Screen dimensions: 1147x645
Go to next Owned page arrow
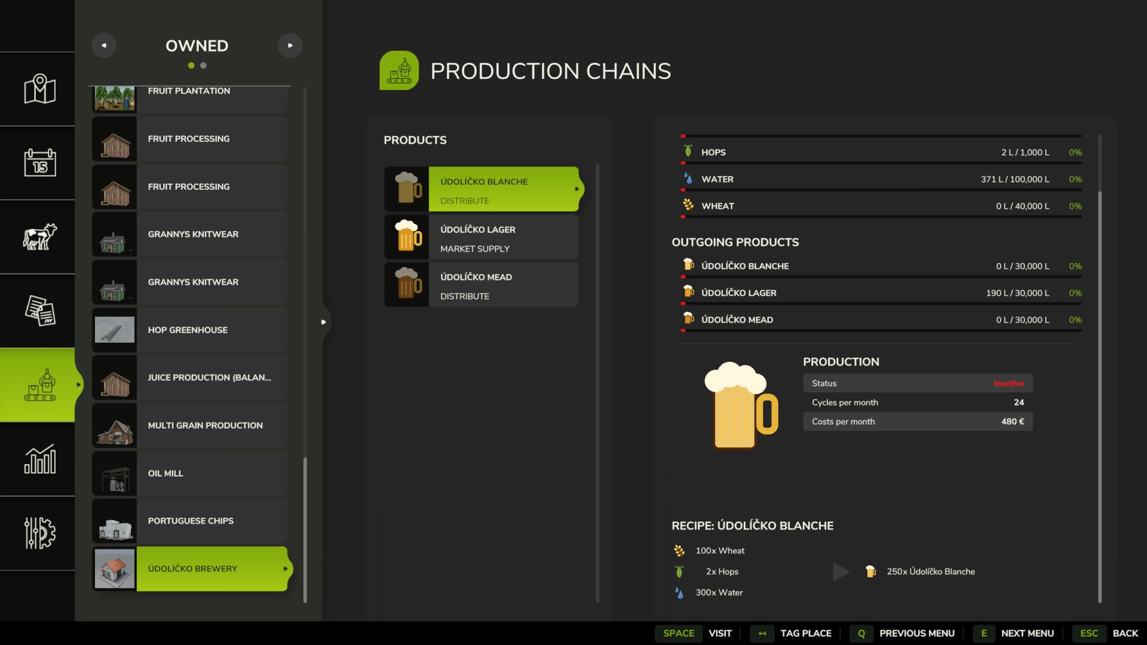pyautogui.click(x=290, y=45)
